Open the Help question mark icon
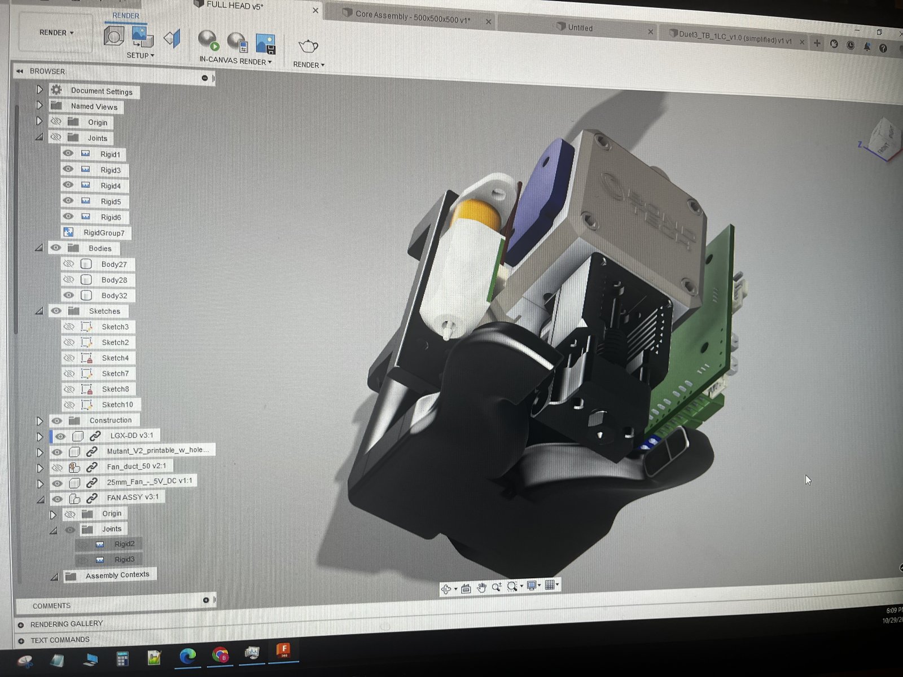This screenshot has height=677, width=903. click(883, 49)
